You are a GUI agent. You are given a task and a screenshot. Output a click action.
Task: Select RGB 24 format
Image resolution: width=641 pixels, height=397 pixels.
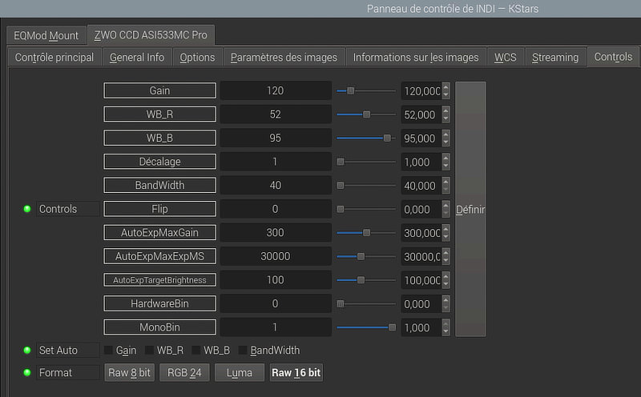(x=184, y=372)
